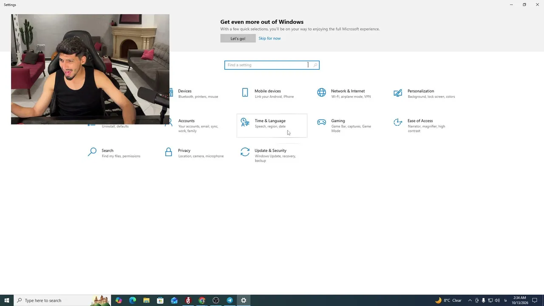Open Outlook from the taskbar
Image resolution: width=544 pixels, height=306 pixels.
(x=174, y=300)
